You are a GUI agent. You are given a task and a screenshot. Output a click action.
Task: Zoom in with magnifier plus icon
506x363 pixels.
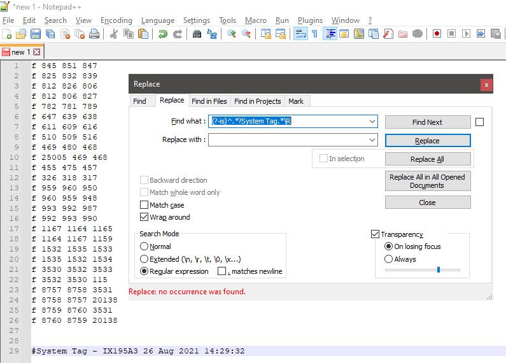point(232,34)
